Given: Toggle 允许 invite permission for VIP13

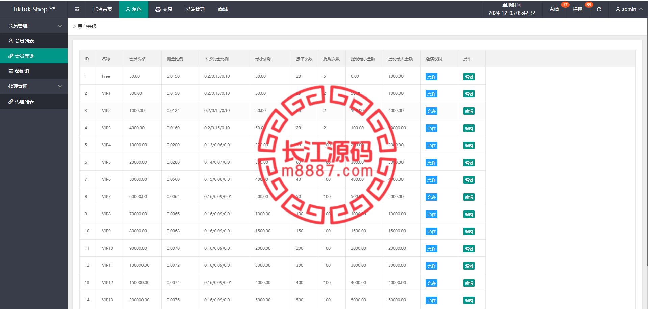Looking at the screenshot, I should click(432, 300).
